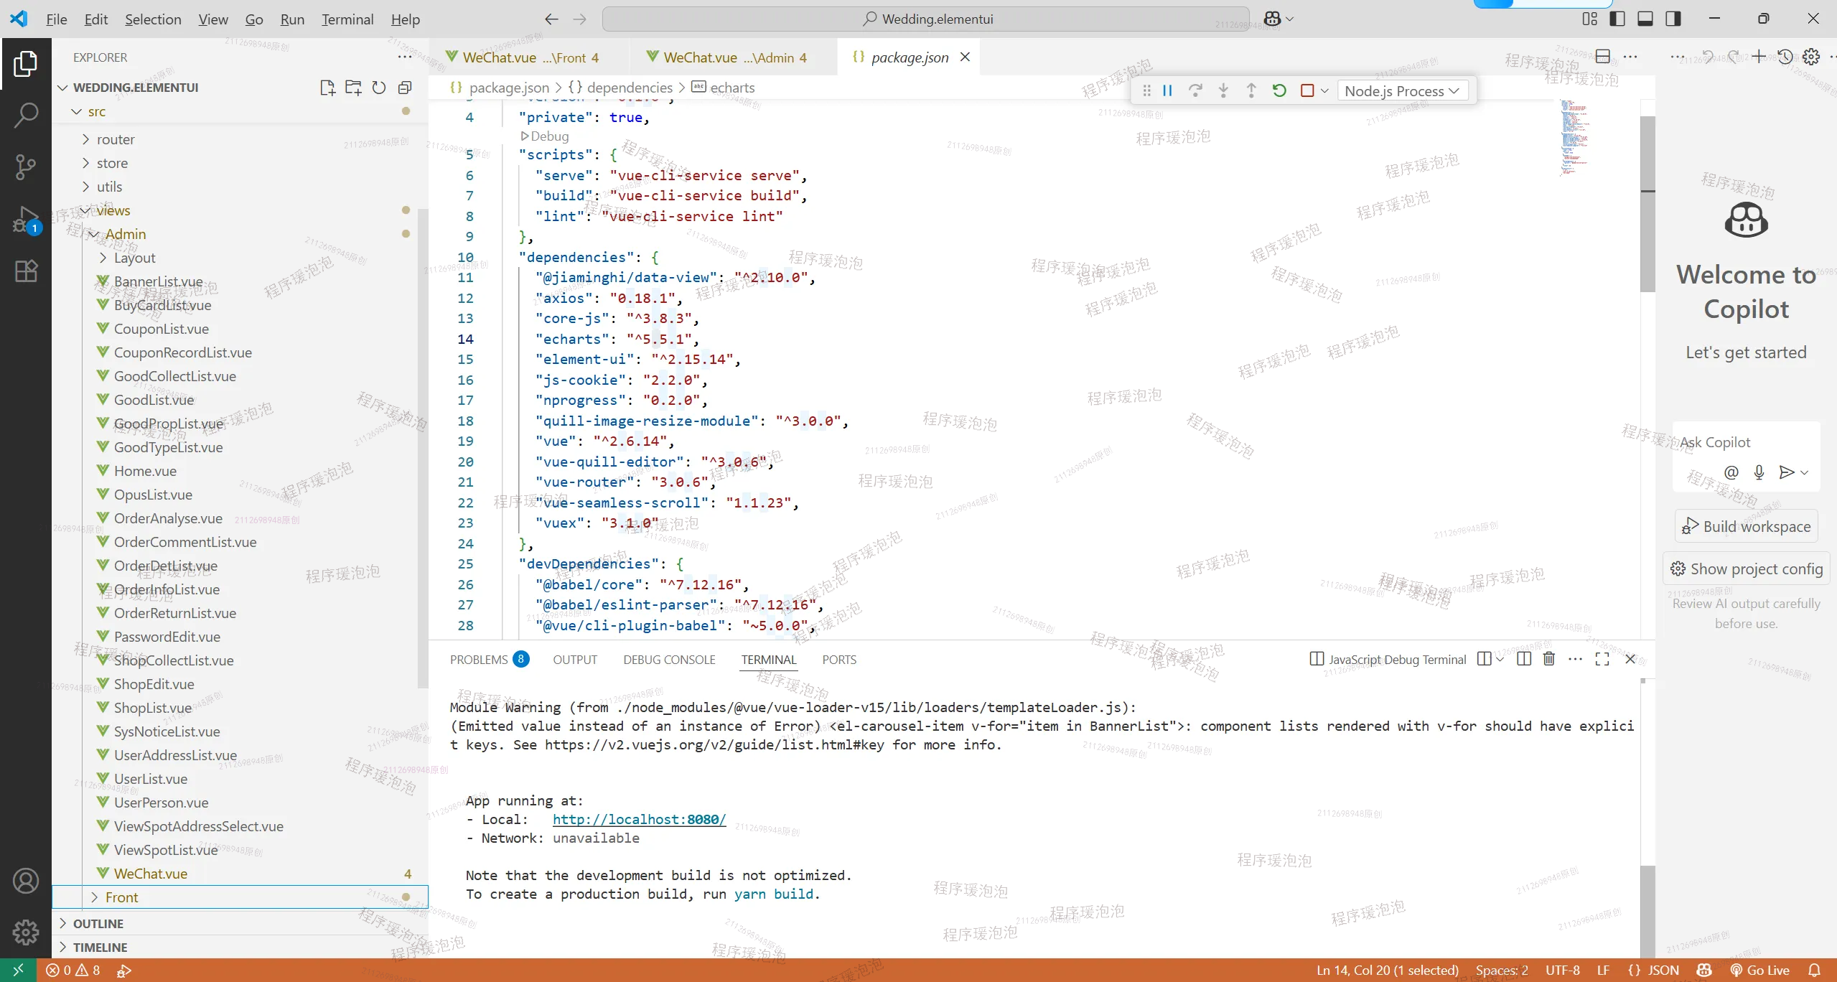Click the editor minimap code overview
The image size is (1837, 982).
(x=1575, y=136)
